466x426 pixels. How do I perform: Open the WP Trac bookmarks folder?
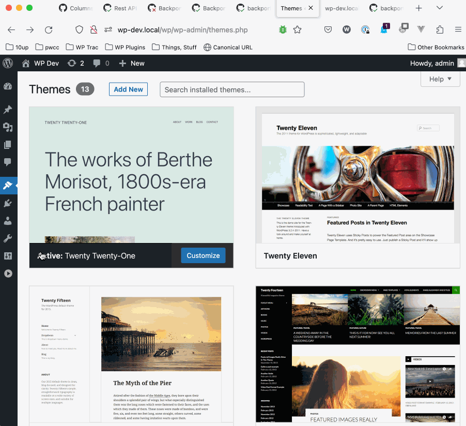pos(82,47)
